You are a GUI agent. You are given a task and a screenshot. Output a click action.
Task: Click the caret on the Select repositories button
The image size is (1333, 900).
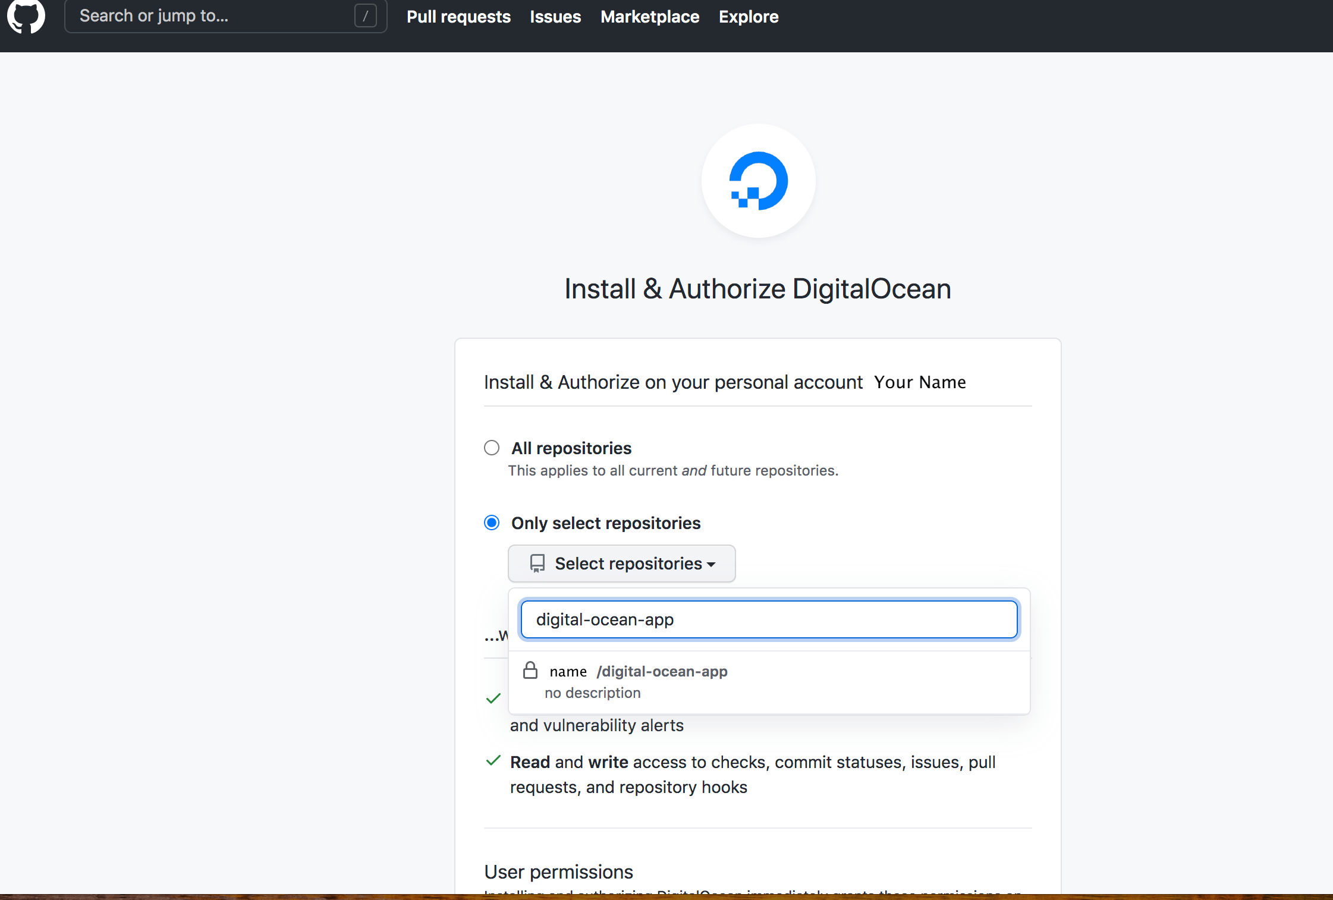[712, 565]
